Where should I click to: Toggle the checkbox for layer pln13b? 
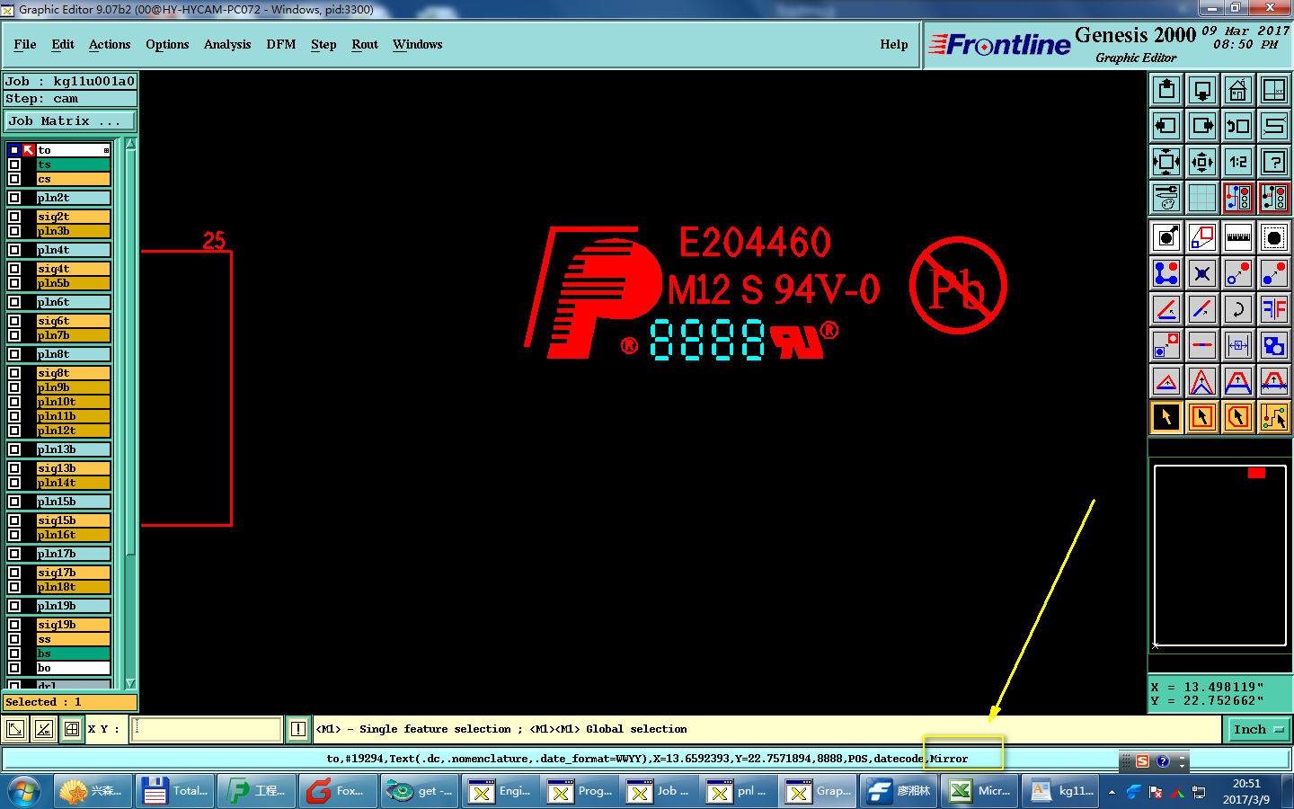coord(14,449)
